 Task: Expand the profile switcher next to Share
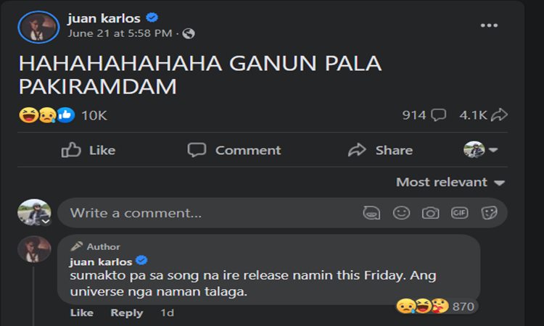481,150
